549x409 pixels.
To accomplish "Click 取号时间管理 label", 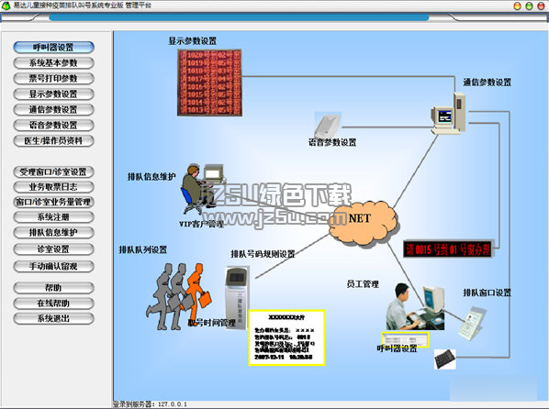I will coord(212,323).
